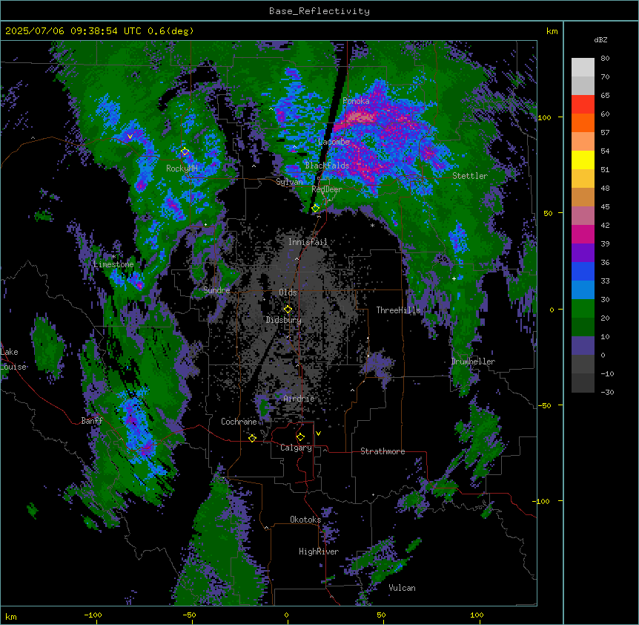
Task: Click the Strathmore city label
Action: click(383, 451)
